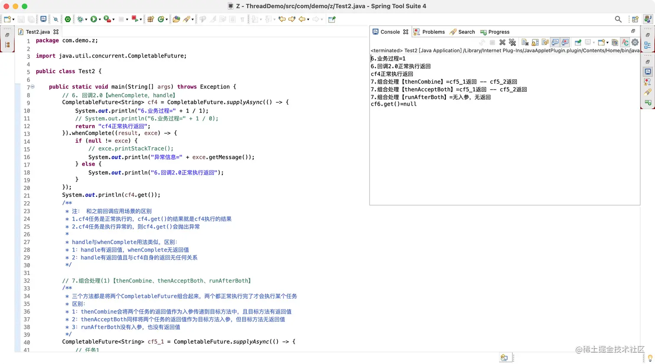Run the program with green play button

pos(94,19)
